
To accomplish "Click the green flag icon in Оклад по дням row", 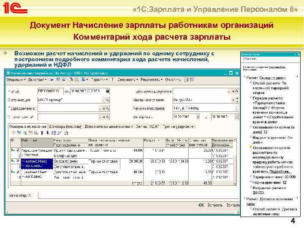I will [x=13, y=161].
